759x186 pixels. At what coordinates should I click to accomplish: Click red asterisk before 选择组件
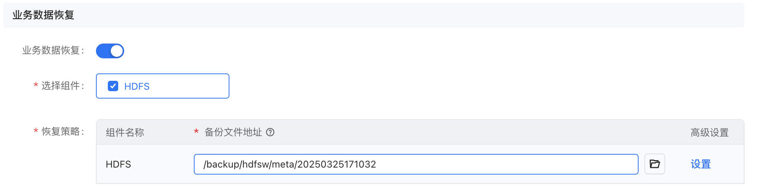36,86
